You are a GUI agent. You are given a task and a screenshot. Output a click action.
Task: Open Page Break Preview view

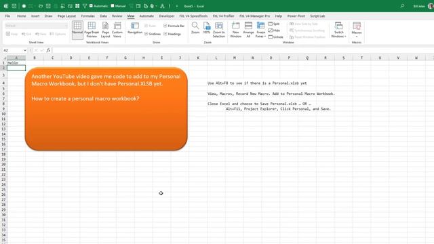click(92, 30)
